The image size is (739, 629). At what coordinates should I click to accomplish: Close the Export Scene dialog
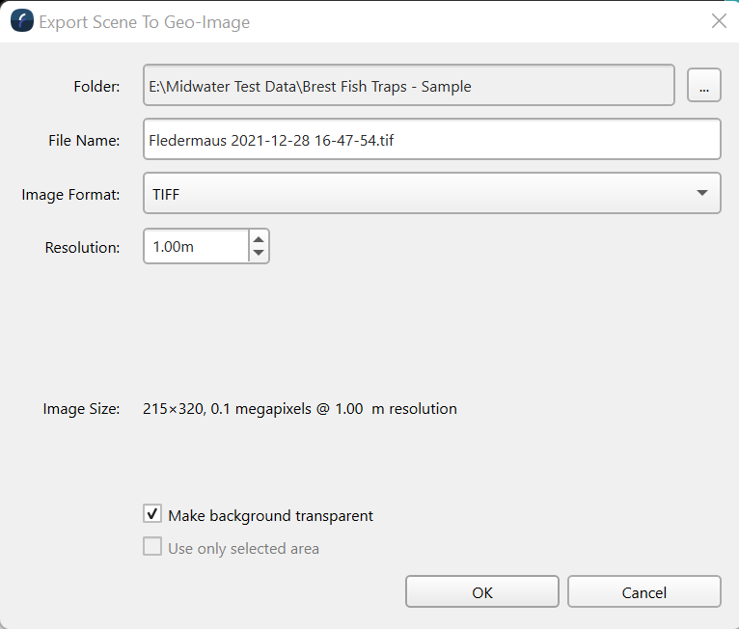tap(719, 21)
